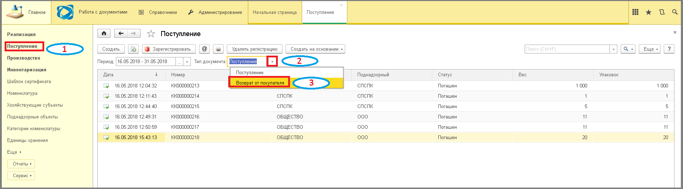Switch to the Начальная страница tab

(x=275, y=12)
